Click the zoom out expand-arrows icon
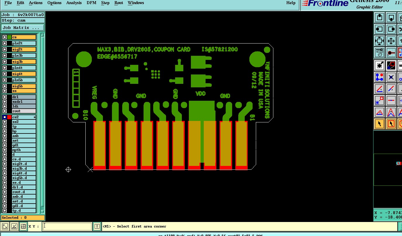402x236 pixels. tap(379, 41)
